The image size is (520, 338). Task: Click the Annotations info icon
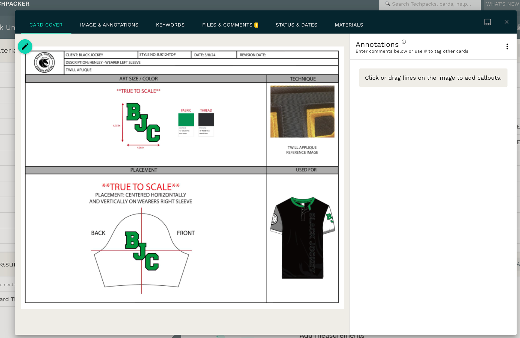point(404,42)
